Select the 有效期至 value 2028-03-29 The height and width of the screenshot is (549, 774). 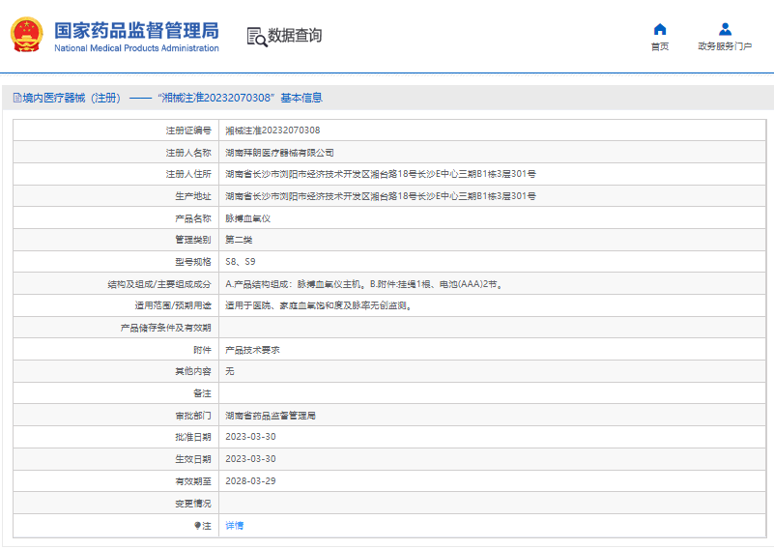(x=251, y=481)
